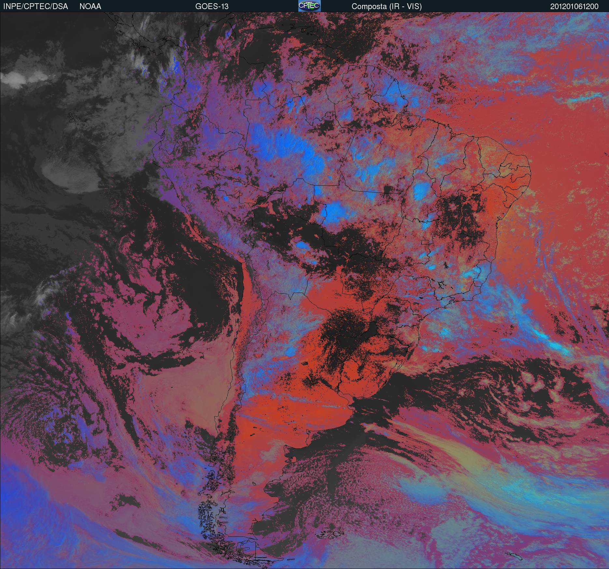Click the 'GOES-13' satellite label
The image size is (609, 569).
coord(212,7)
